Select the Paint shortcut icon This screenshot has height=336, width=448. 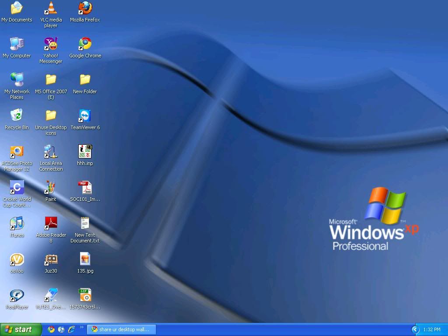point(51,188)
